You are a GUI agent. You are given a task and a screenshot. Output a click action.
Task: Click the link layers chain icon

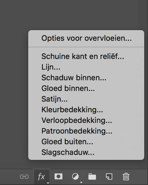(x=24, y=177)
